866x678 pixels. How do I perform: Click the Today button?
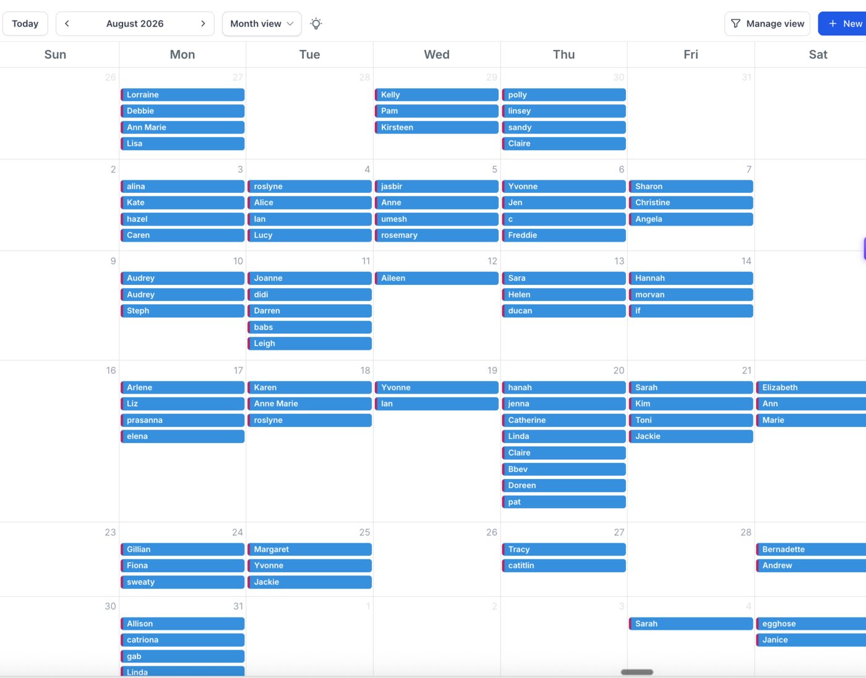click(x=25, y=23)
